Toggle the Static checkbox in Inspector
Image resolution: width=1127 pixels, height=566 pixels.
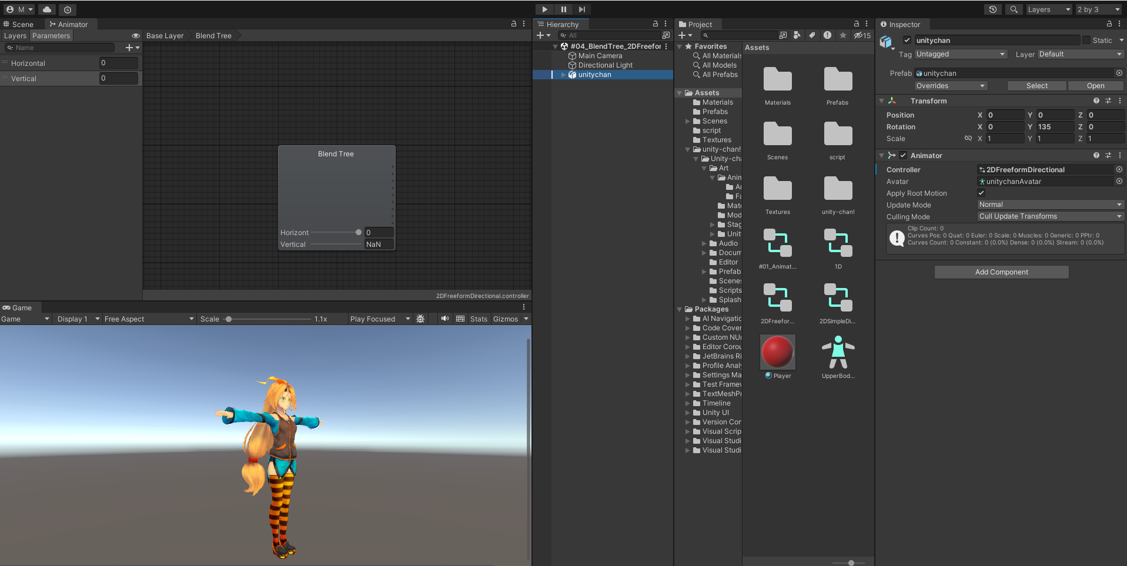pyautogui.click(x=1086, y=40)
